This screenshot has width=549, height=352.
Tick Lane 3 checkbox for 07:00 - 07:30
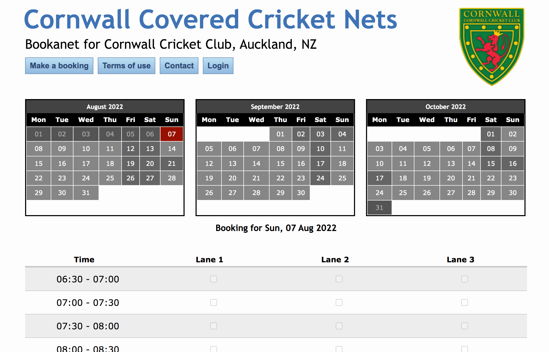(464, 302)
